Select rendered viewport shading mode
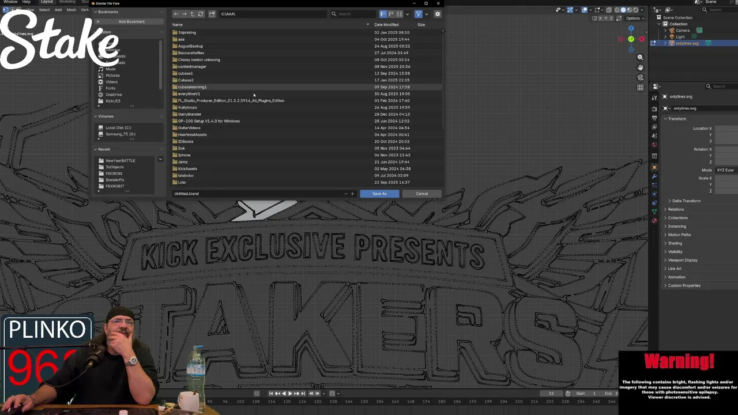Screen dimensions: 738x415 point(635,10)
